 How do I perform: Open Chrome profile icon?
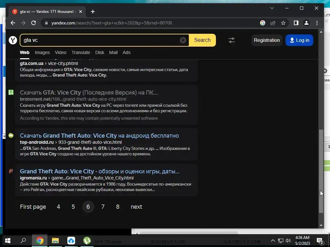point(306,23)
